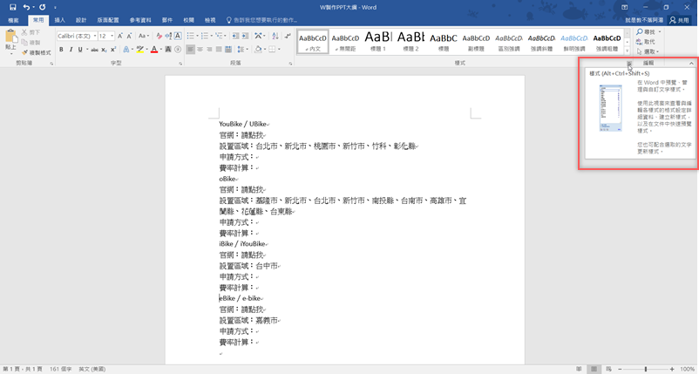Click the zoom slider handle in status bar
The height and width of the screenshot is (374, 699).
click(646, 369)
